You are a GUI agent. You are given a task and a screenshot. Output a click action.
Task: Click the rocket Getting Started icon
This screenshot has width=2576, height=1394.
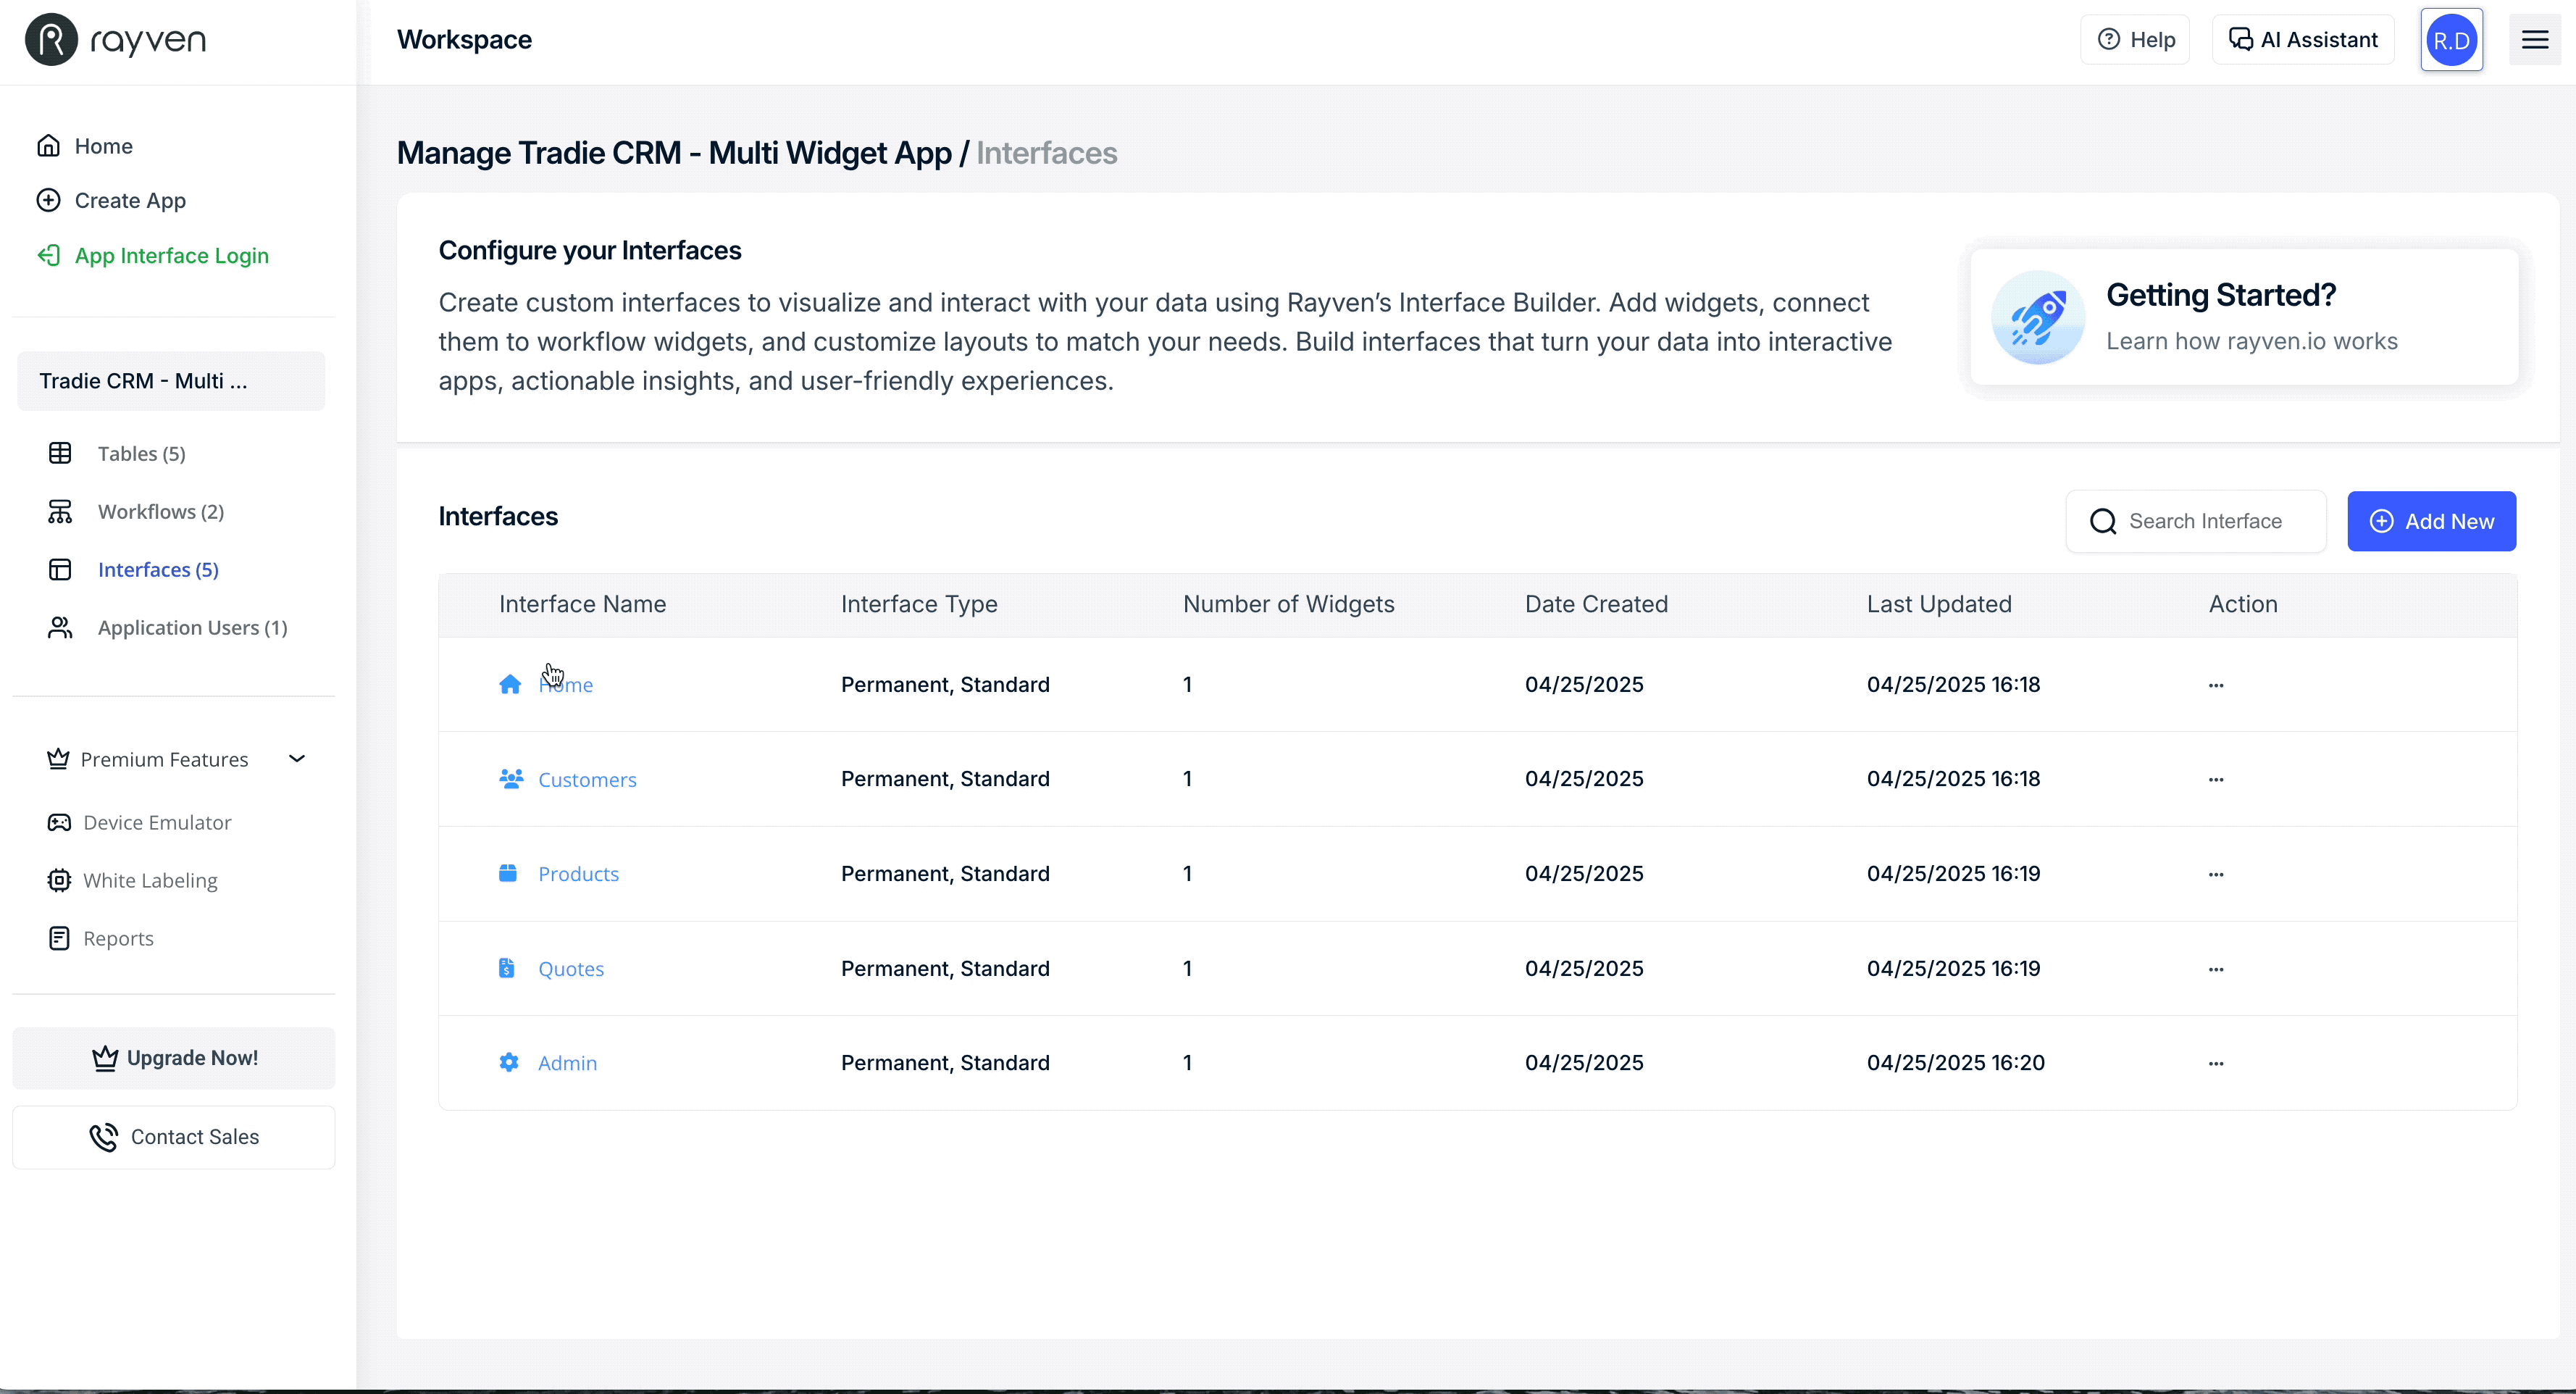click(x=2038, y=317)
